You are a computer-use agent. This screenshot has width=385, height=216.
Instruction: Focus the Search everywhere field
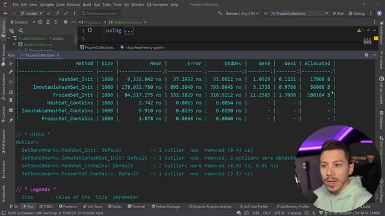click(100, 13)
